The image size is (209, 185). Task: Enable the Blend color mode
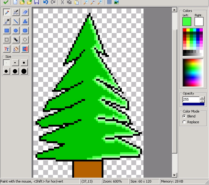coord(184,116)
